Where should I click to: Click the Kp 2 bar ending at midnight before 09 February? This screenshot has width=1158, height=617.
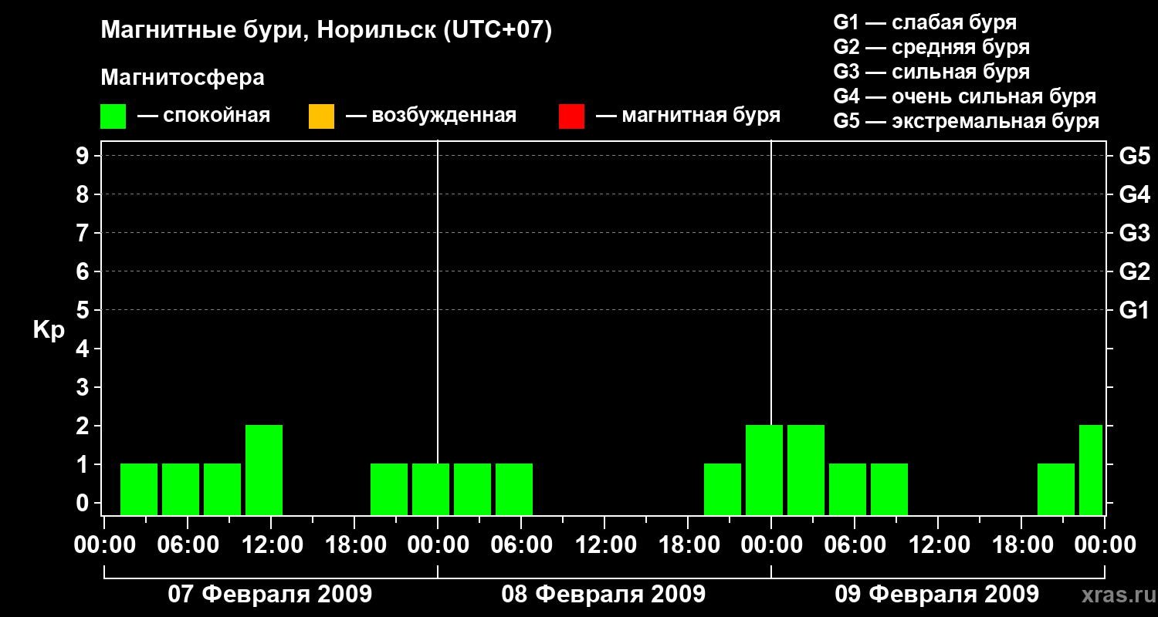(x=764, y=470)
